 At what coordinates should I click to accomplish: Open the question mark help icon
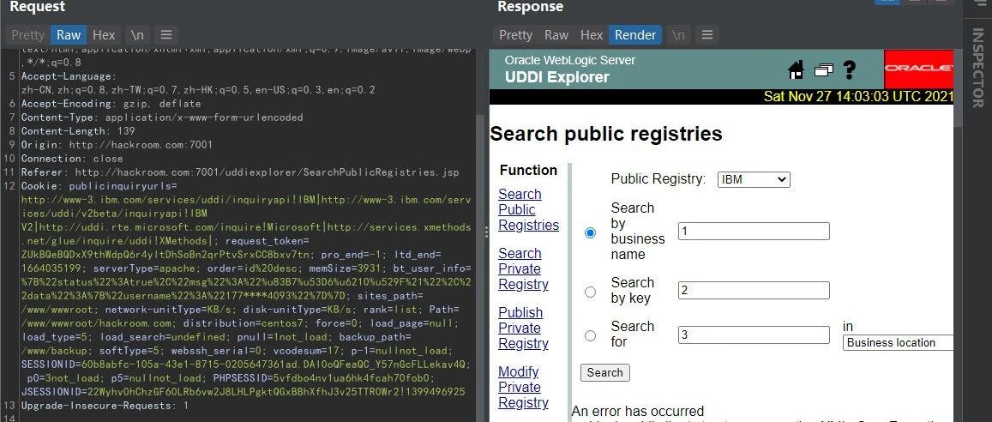coord(850,69)
